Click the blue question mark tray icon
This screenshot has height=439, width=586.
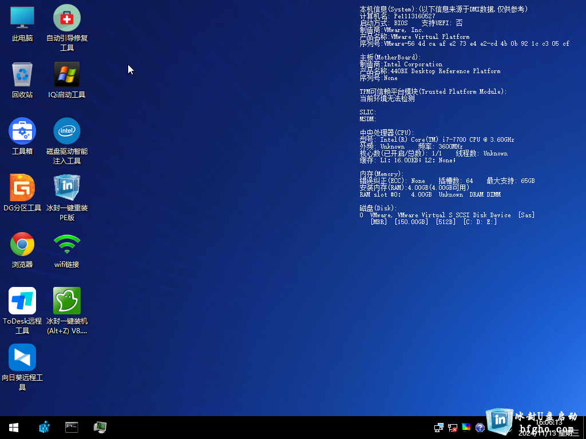480,428
